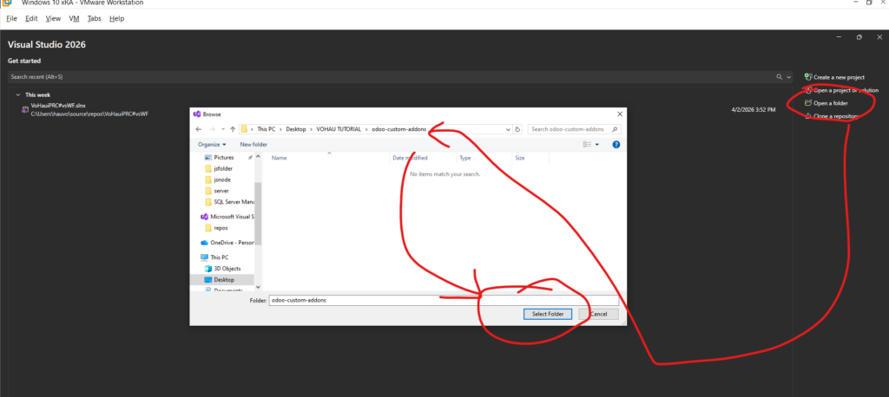The height and width of the screenshot is (397, 889).
Task: Open the Organize dropdown menu
Action: point(212,144)
